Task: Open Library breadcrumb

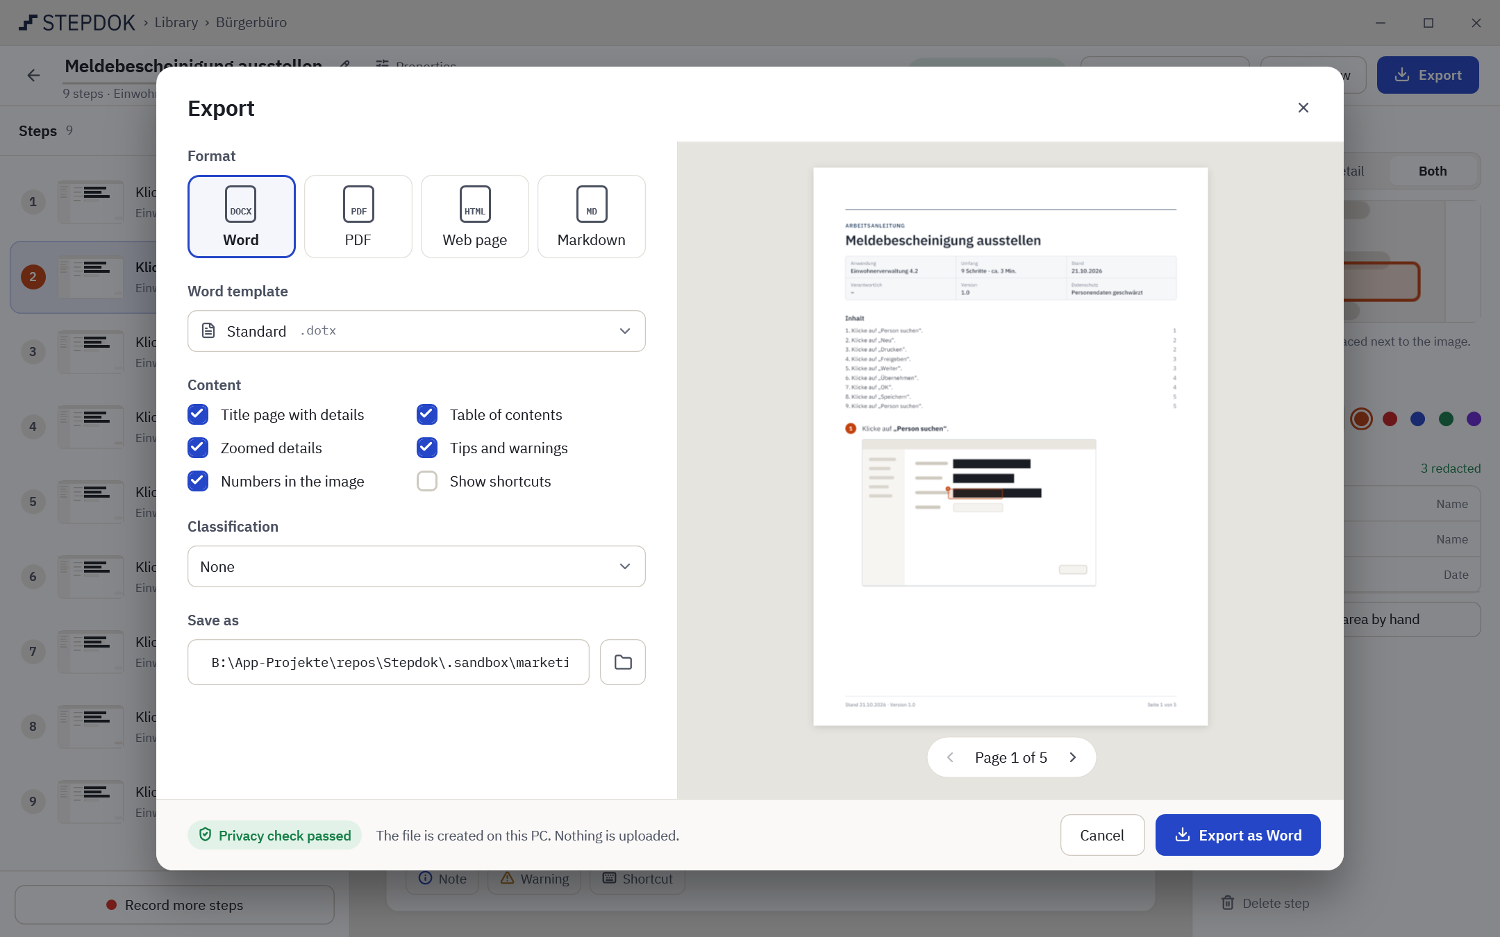Action: 176,22
